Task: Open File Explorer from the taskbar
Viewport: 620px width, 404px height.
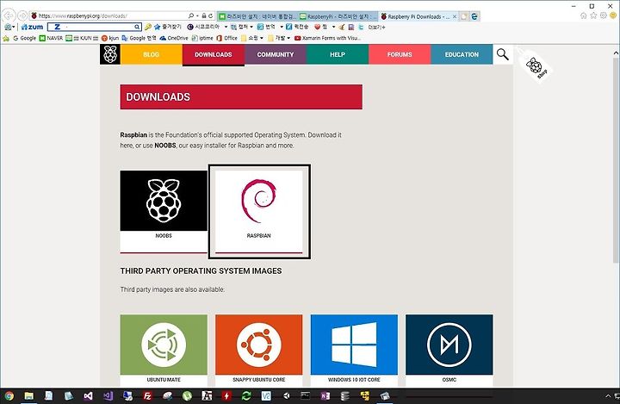Action: pos(29,395)
